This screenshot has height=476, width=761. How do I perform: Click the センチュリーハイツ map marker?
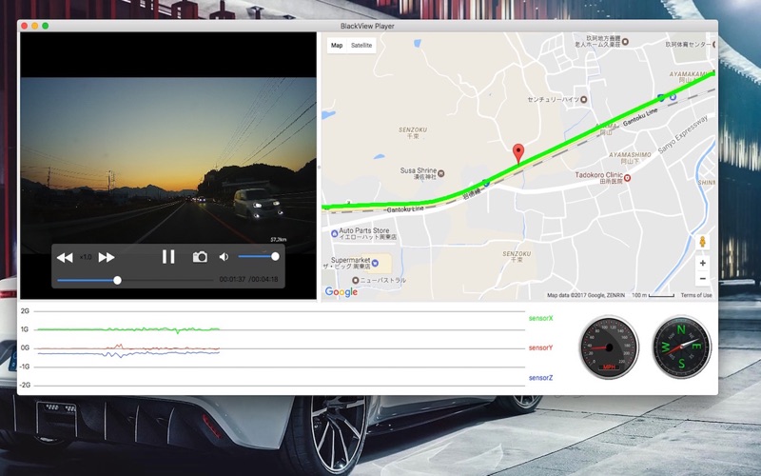(x=584, y=100)
